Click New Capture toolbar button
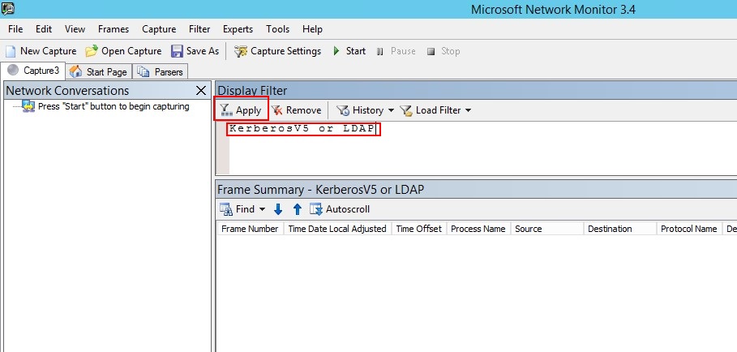Viewport: 737px width, 352px height. [x=41, y=51]
